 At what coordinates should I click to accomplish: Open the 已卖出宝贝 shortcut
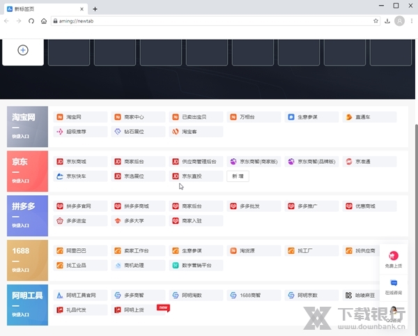pos(196,117)
